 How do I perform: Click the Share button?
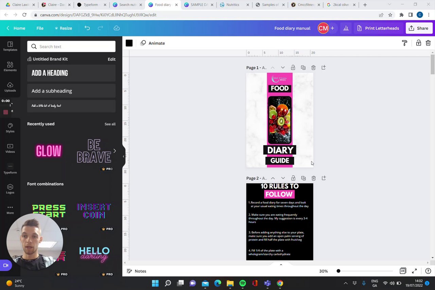point(419,28)
